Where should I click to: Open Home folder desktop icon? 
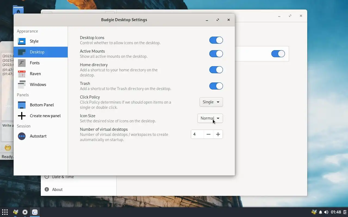(x=18, y=9)
